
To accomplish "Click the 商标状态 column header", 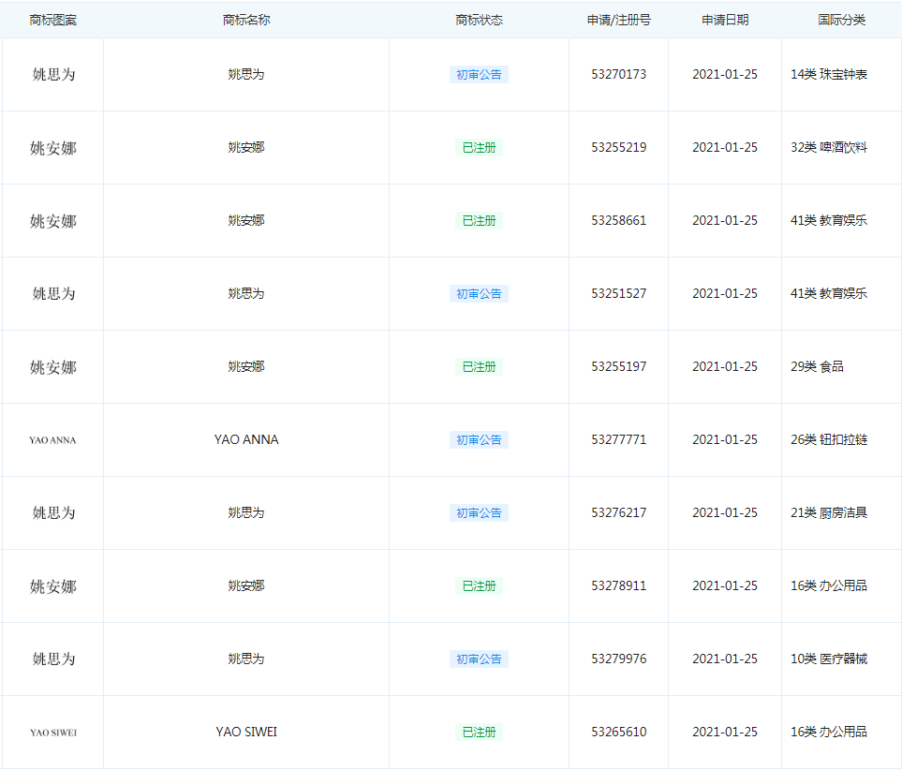I will coord(479,21).
